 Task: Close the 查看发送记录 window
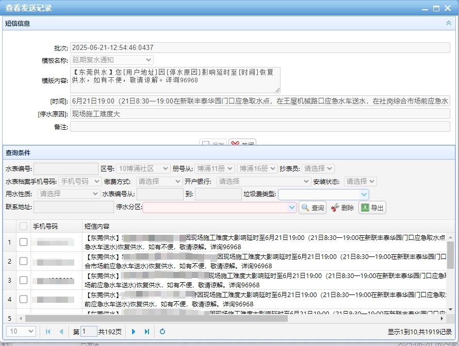click(x=448, y=8)
